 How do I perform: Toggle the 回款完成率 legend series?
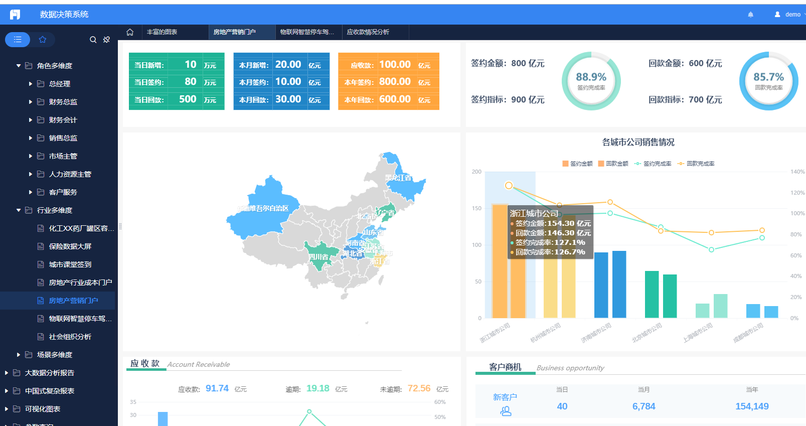(696, 164)
